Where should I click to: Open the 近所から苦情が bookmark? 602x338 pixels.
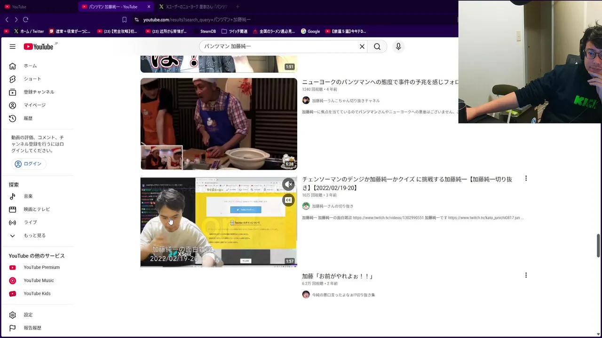coord(166,31)
